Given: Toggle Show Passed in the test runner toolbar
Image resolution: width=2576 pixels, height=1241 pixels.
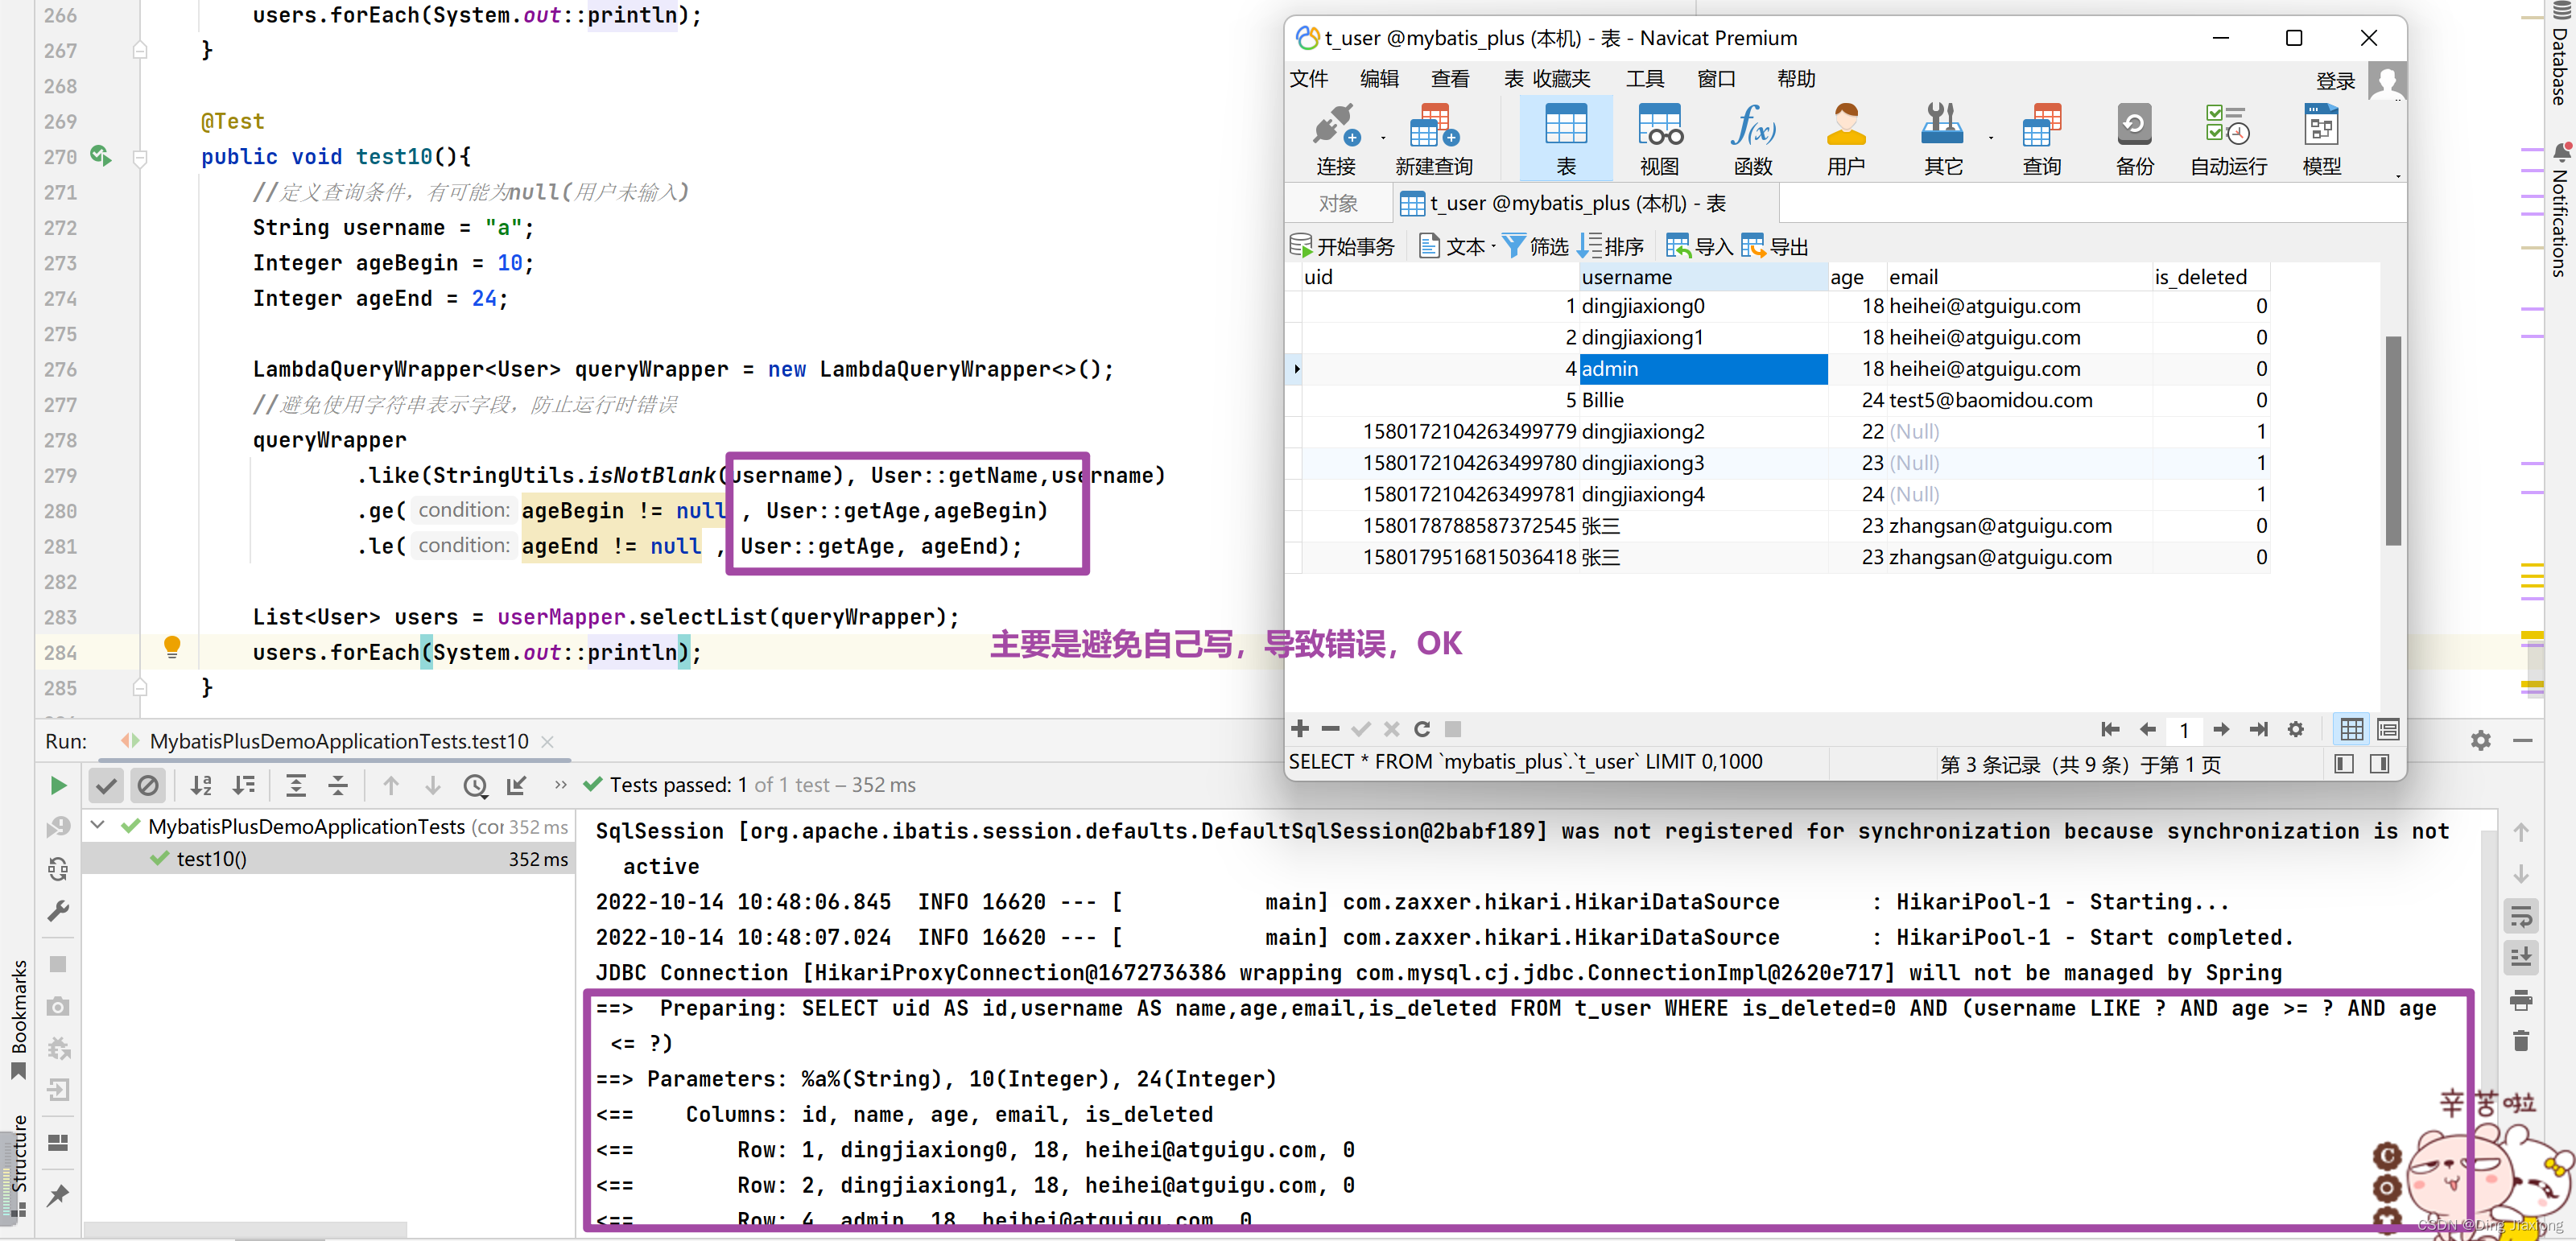Looking at the screenshot, I should (106, 785).
